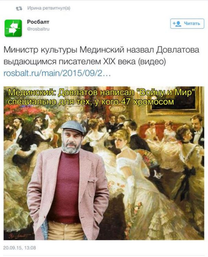Image resolution: width=208 pixels, height=257 pixels.
Task: Open the attached ballroom image
Action: click(x=104, y=163)
